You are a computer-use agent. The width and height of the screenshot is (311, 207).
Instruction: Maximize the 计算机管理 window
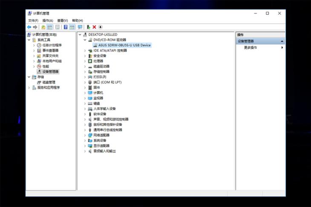pos(268,13)
